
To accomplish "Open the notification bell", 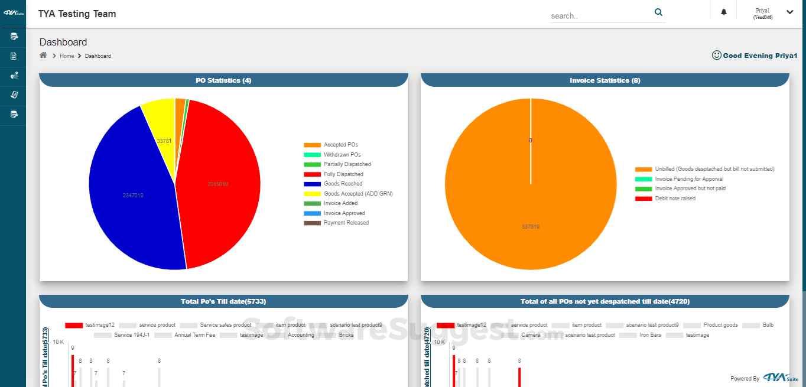I will coord(724,12).
